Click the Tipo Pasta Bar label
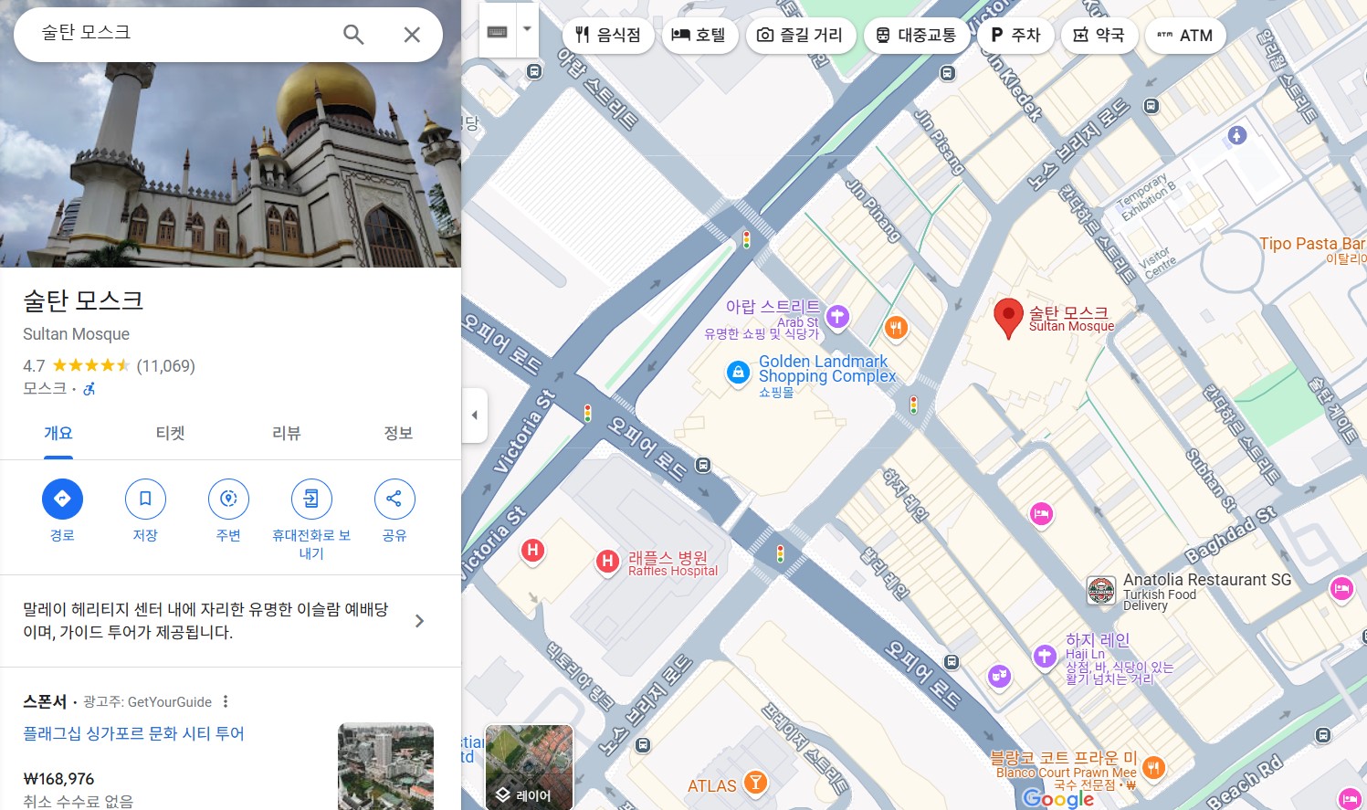The height and width of the screenshot is (810, 1367). click(1312, 244)
